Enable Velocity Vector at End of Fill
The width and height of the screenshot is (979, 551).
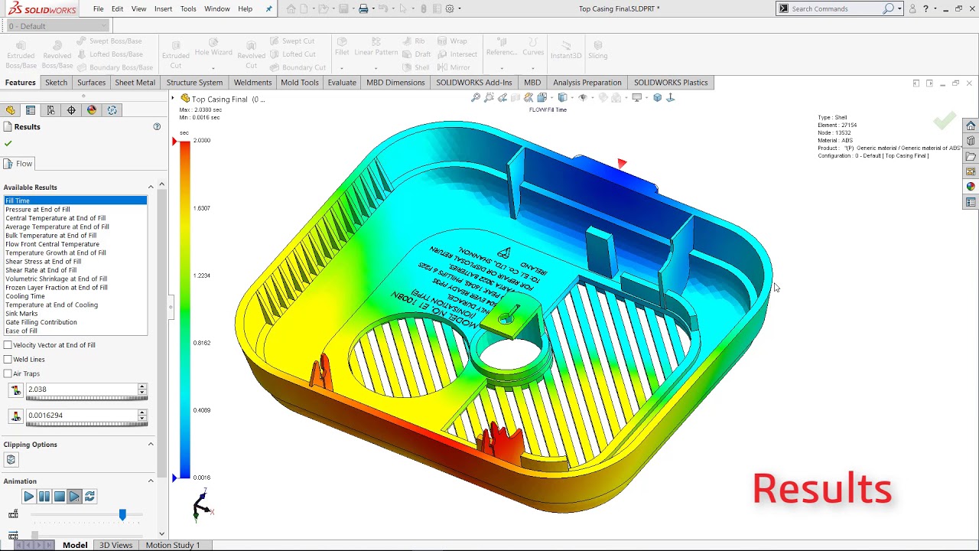[8, 345]
